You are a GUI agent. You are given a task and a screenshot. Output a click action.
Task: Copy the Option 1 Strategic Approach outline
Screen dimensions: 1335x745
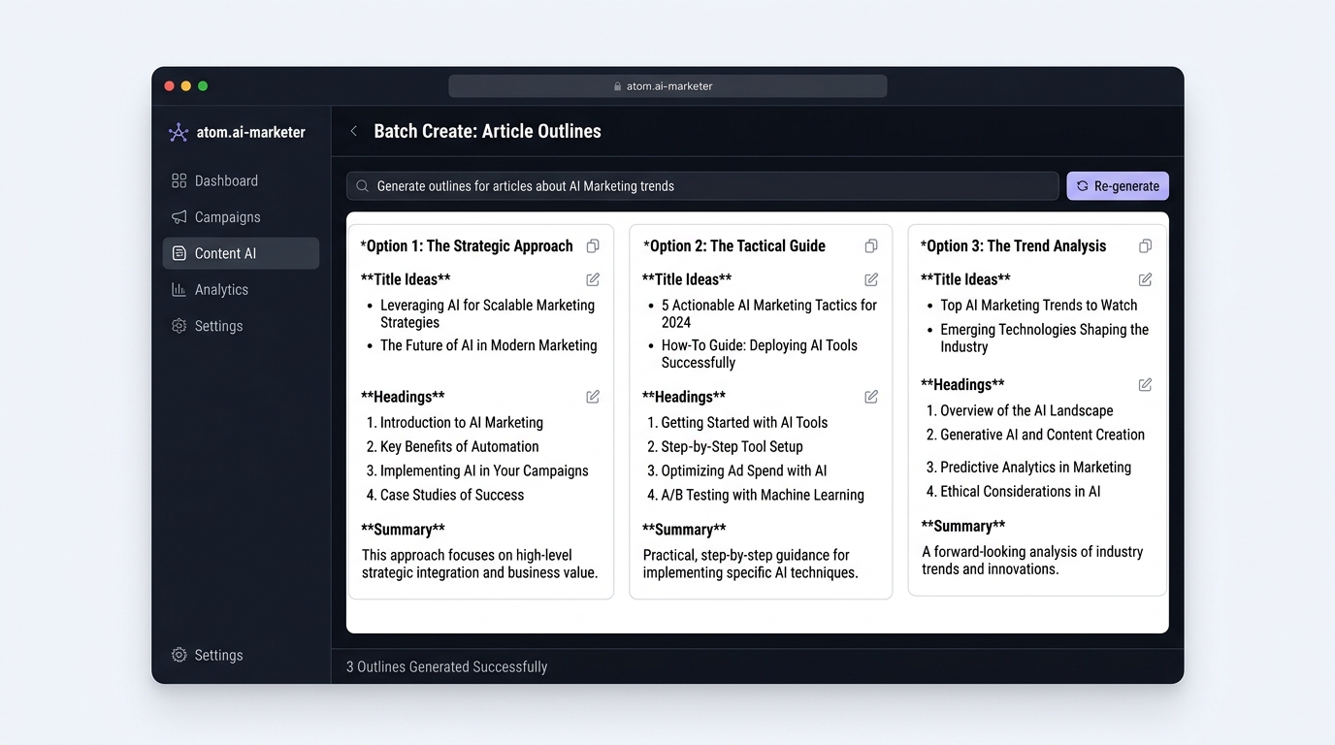point(593,246)
